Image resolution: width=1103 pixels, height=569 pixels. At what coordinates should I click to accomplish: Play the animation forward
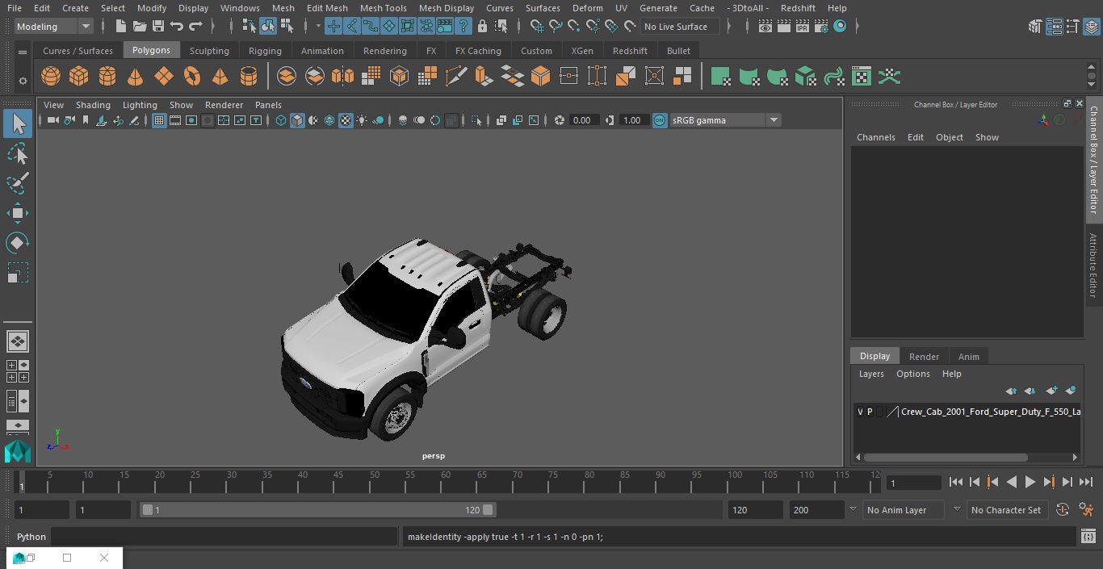(x=1030, y=482)
